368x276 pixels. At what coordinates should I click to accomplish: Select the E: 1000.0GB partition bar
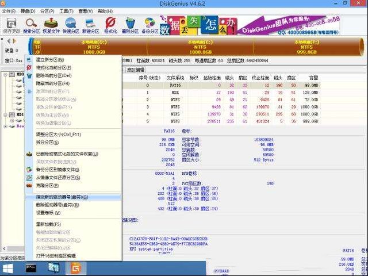(x=200, y=47)
